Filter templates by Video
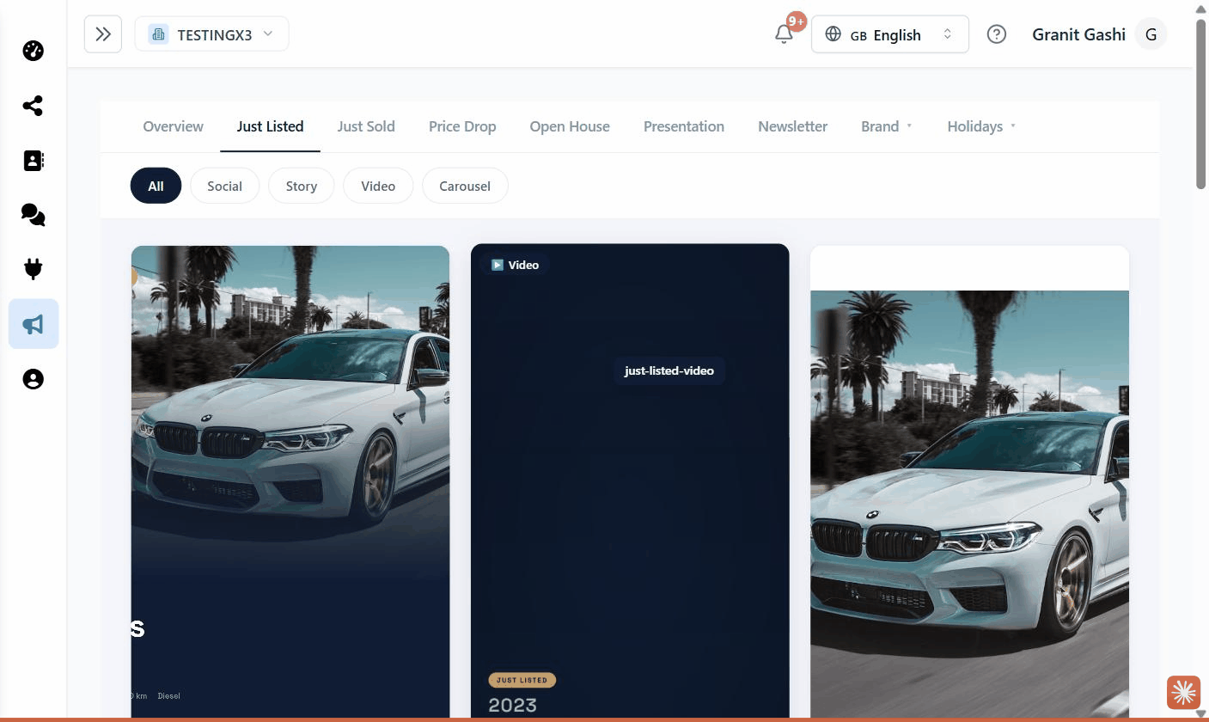Viewport: 1209px width, 722px height. click(x=378, y=186)
